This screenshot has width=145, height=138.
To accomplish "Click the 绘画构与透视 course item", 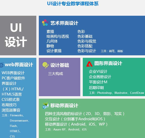I will 58,36.
